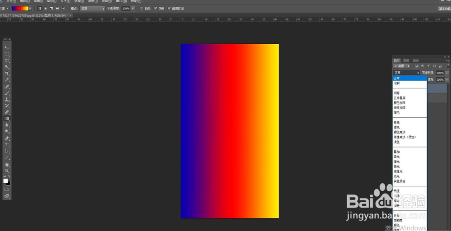Select the History Brush tool
The height and width of the screenshot is (231, 451).
point(7,106)
